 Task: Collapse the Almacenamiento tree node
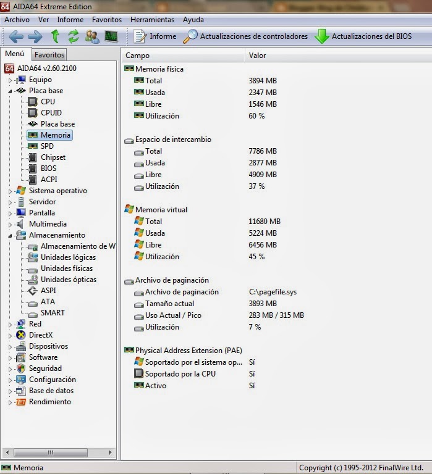(x=10, y=236)
